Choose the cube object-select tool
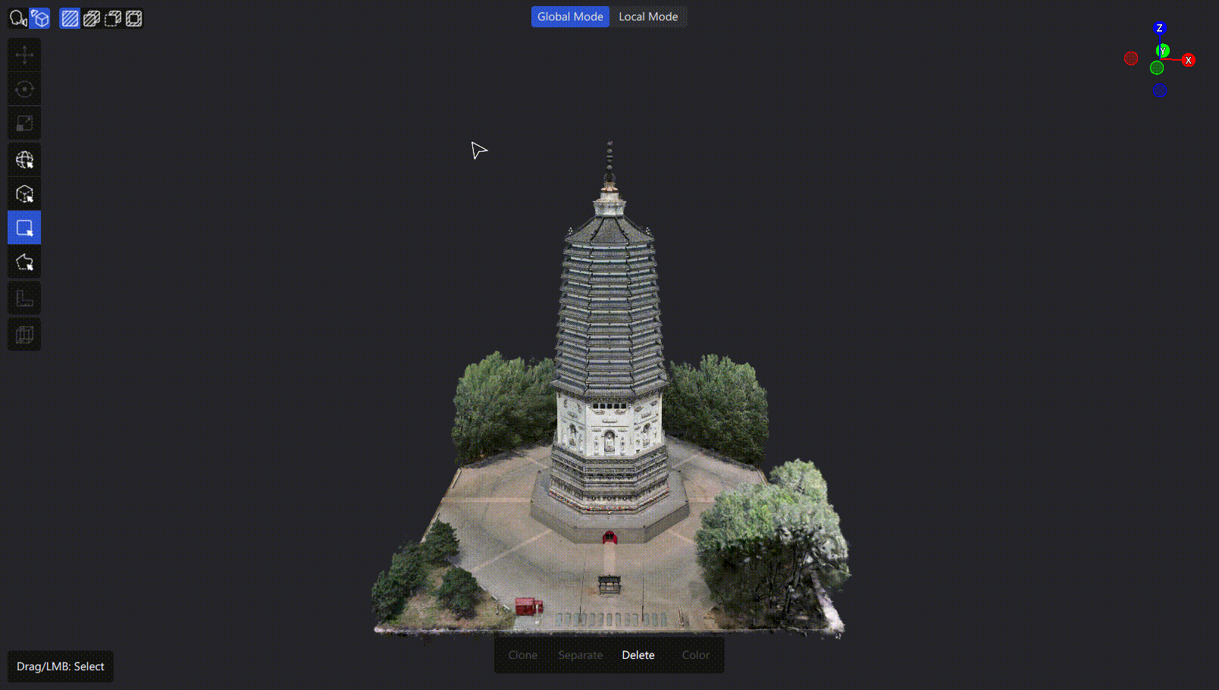The height and width of the screenshot is (690, 1219). pos(24,193)
